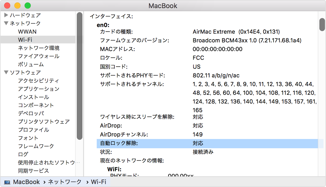326x187 pixels.
Task: Click the detail pane vertical scrollbar thumb
Action: [x=322, y=24]
